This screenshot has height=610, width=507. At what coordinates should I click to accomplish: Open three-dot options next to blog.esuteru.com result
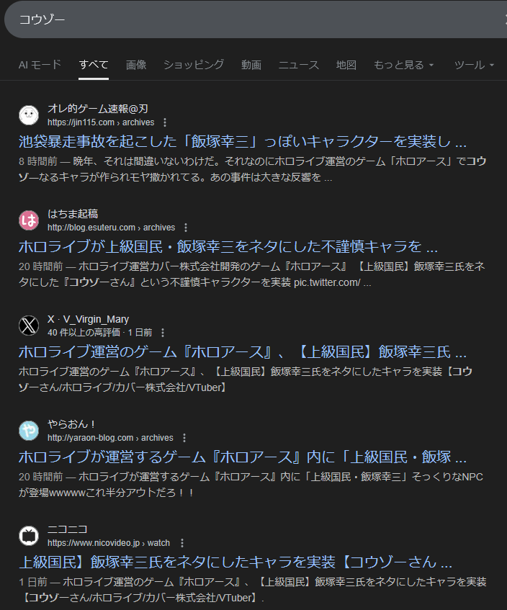[x=186, y=228]
